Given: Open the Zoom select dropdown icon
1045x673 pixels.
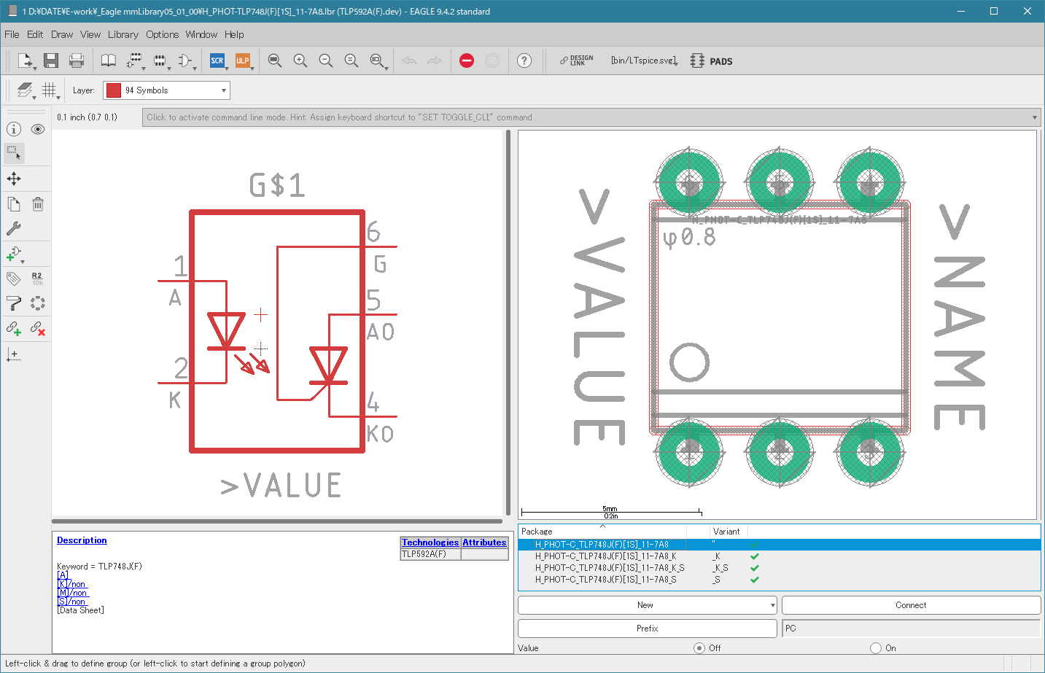Looking at the screenshot, I should click(378, 61).
